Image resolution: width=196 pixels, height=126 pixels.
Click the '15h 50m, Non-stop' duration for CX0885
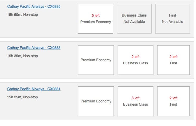pos(23,15)
